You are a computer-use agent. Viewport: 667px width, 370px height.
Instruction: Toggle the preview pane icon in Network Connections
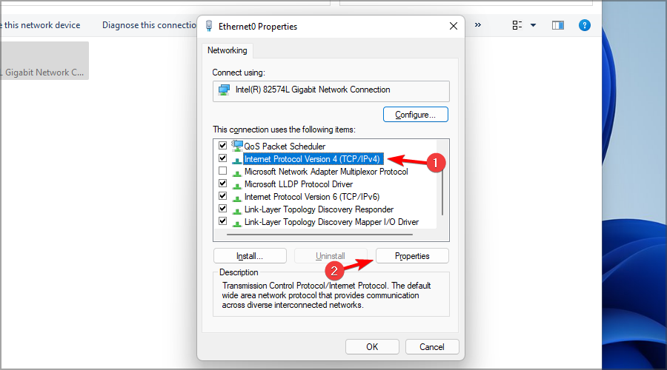(557, 25)
